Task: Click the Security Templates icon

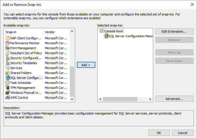Action: (x=8, y=63)
